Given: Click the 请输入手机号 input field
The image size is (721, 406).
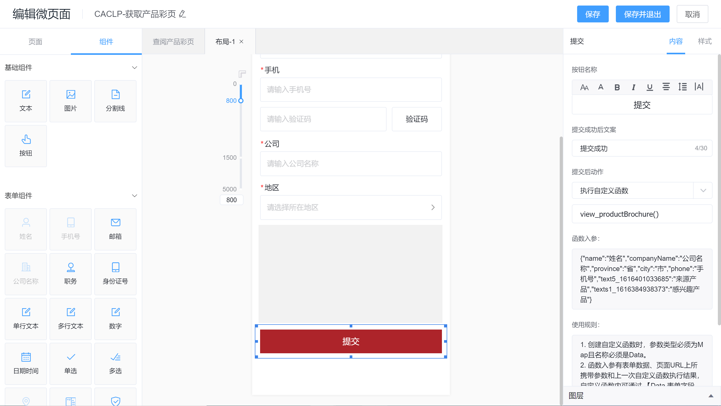Looking at the screenshot, I should (x=351, y=90).
